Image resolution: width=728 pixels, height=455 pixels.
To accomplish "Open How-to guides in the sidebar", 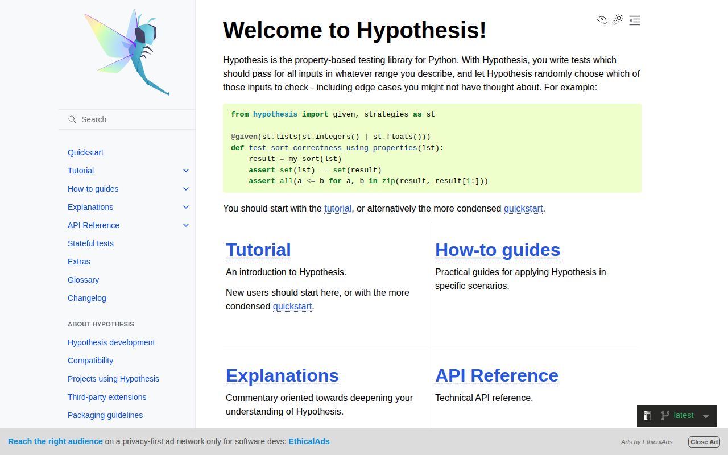I will [x=93, y=189].
